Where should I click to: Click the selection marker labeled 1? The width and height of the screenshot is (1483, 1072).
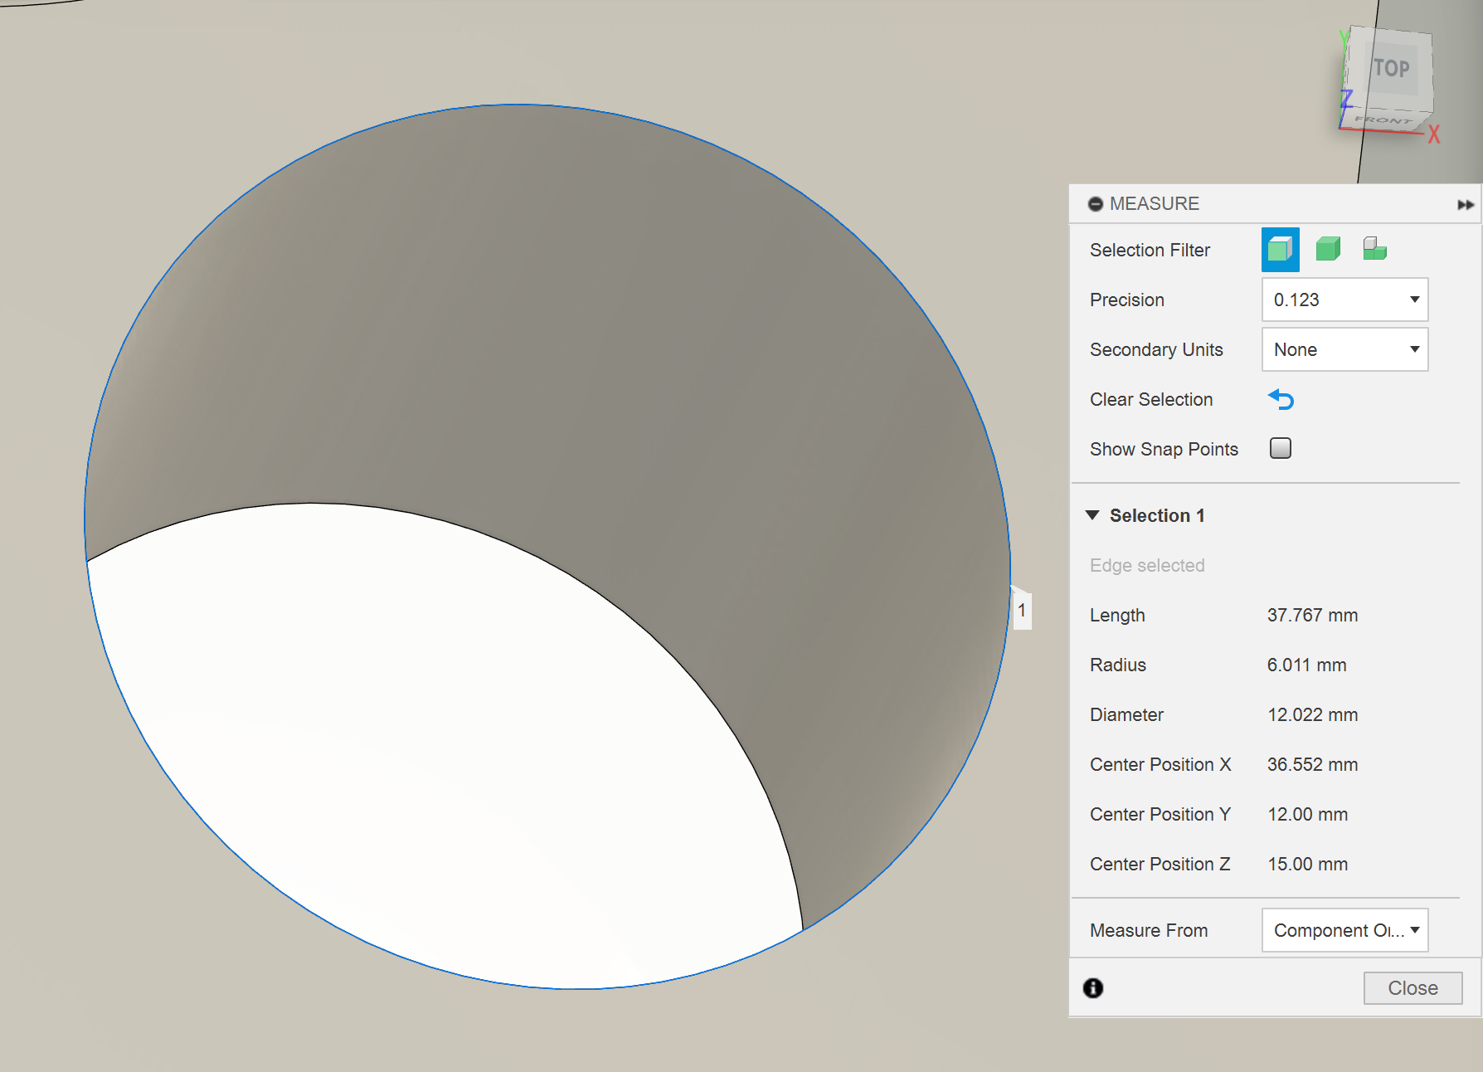pos(1022,611)
